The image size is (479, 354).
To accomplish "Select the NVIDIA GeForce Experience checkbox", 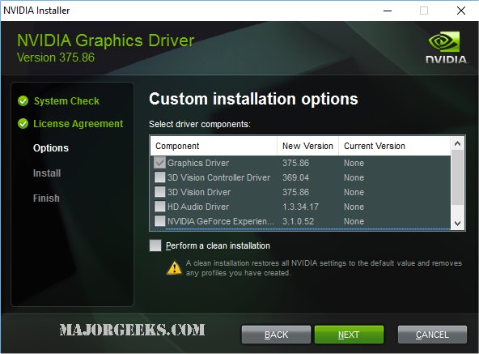I will (159, 221).
